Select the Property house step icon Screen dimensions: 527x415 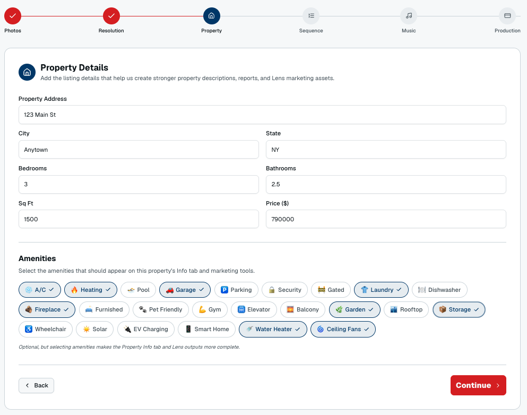(x=211, y=16)
